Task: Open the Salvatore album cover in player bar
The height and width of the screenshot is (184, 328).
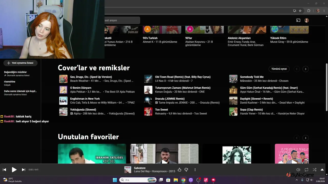Action: (x=128, y=170)
